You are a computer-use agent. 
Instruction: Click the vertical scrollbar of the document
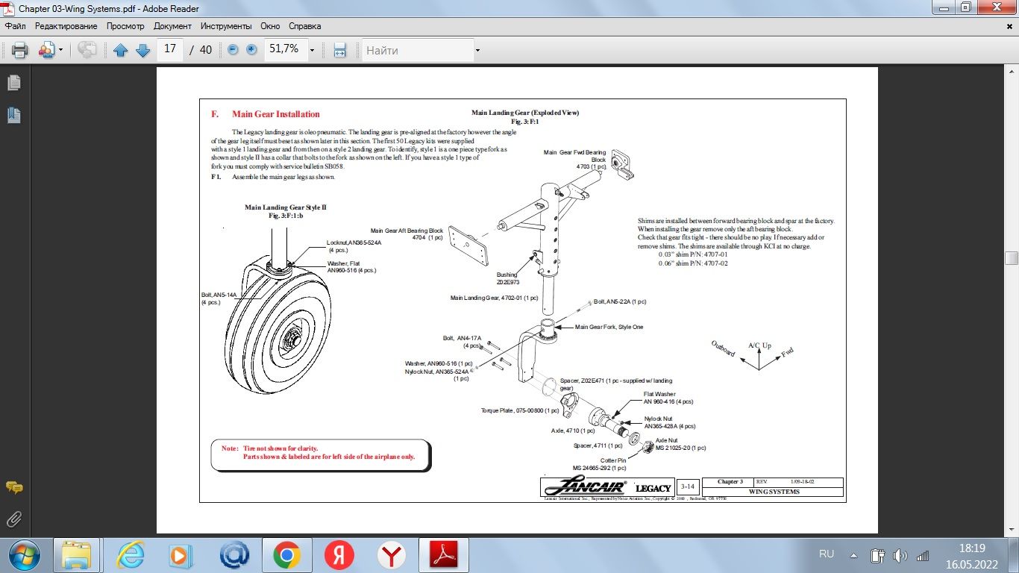click(x=1012, y=257)
